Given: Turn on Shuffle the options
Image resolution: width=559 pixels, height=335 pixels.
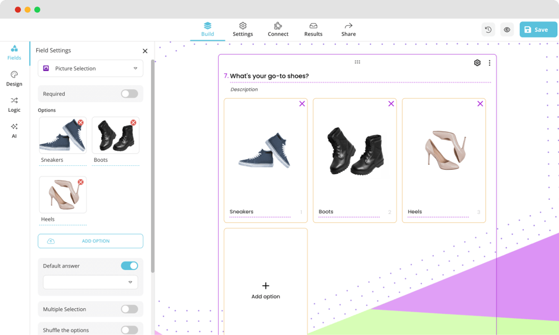Looking at the screenshot, I should pyautogui.click(x=129, y=330).
